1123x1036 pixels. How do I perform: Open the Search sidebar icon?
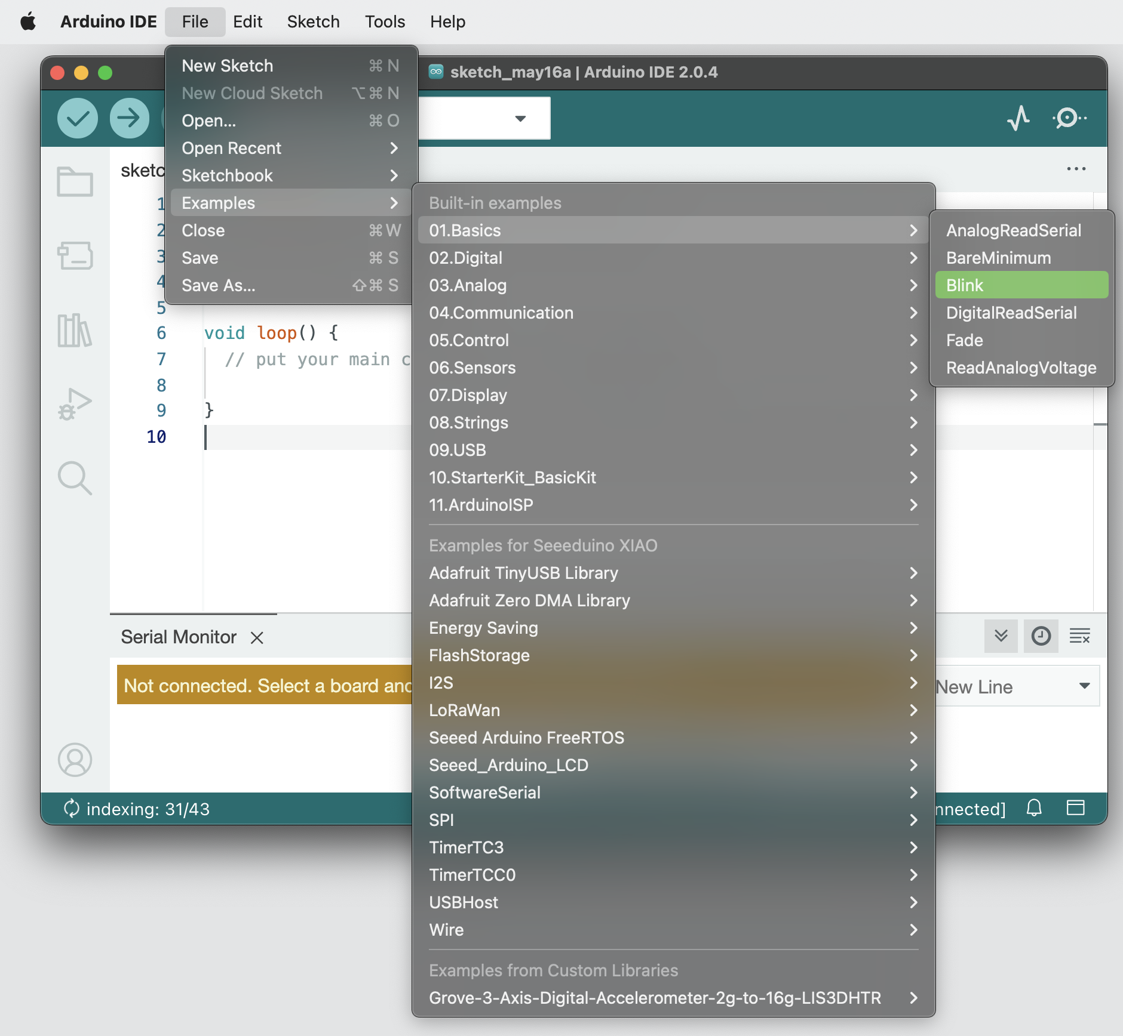pos(75,478)
